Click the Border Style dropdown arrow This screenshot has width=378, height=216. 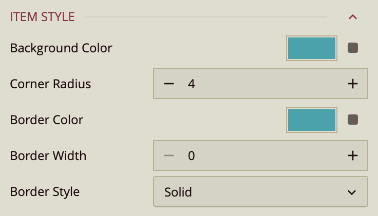coord(352,192)
